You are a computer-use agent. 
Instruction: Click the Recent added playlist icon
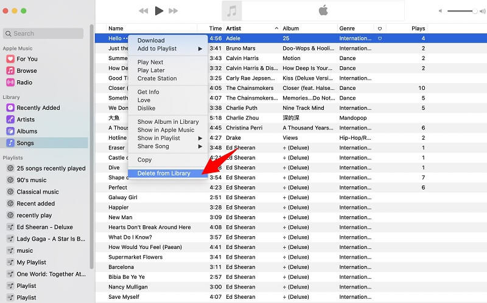click(10, 203)
